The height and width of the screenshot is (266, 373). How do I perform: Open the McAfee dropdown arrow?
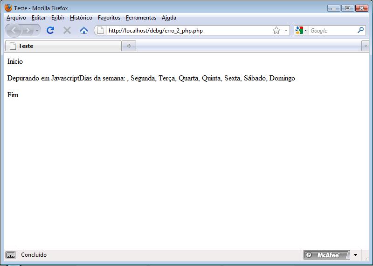pyautogui.click(x=355, y=255)
